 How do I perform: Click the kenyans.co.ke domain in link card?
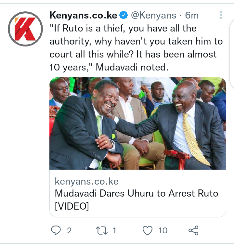point(87,182)
